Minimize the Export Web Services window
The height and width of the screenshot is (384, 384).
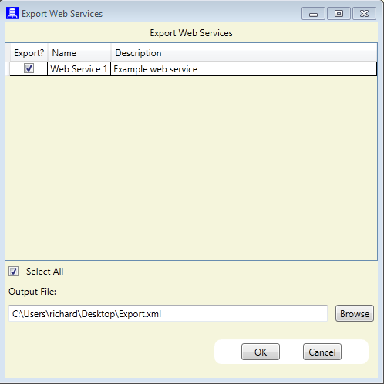click(x=313, y=14)
